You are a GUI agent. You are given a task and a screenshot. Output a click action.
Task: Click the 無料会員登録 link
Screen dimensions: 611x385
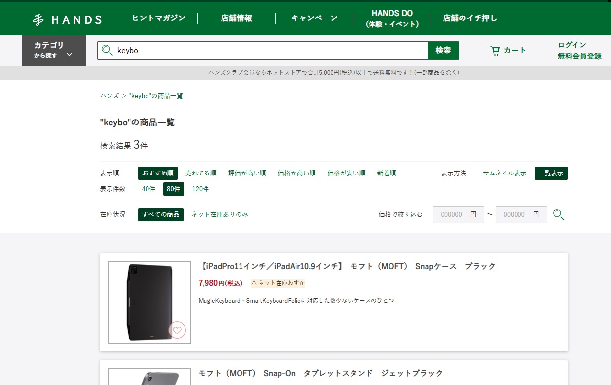(x=580, y=56)
